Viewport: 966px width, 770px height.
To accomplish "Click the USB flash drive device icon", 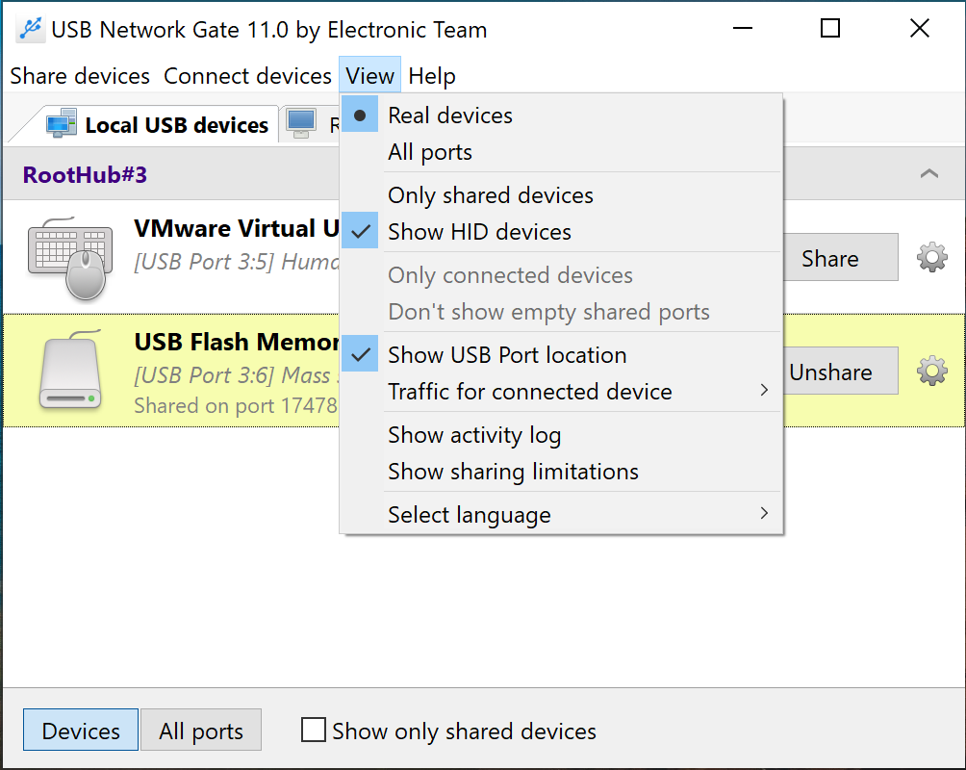I will (69, 371).
